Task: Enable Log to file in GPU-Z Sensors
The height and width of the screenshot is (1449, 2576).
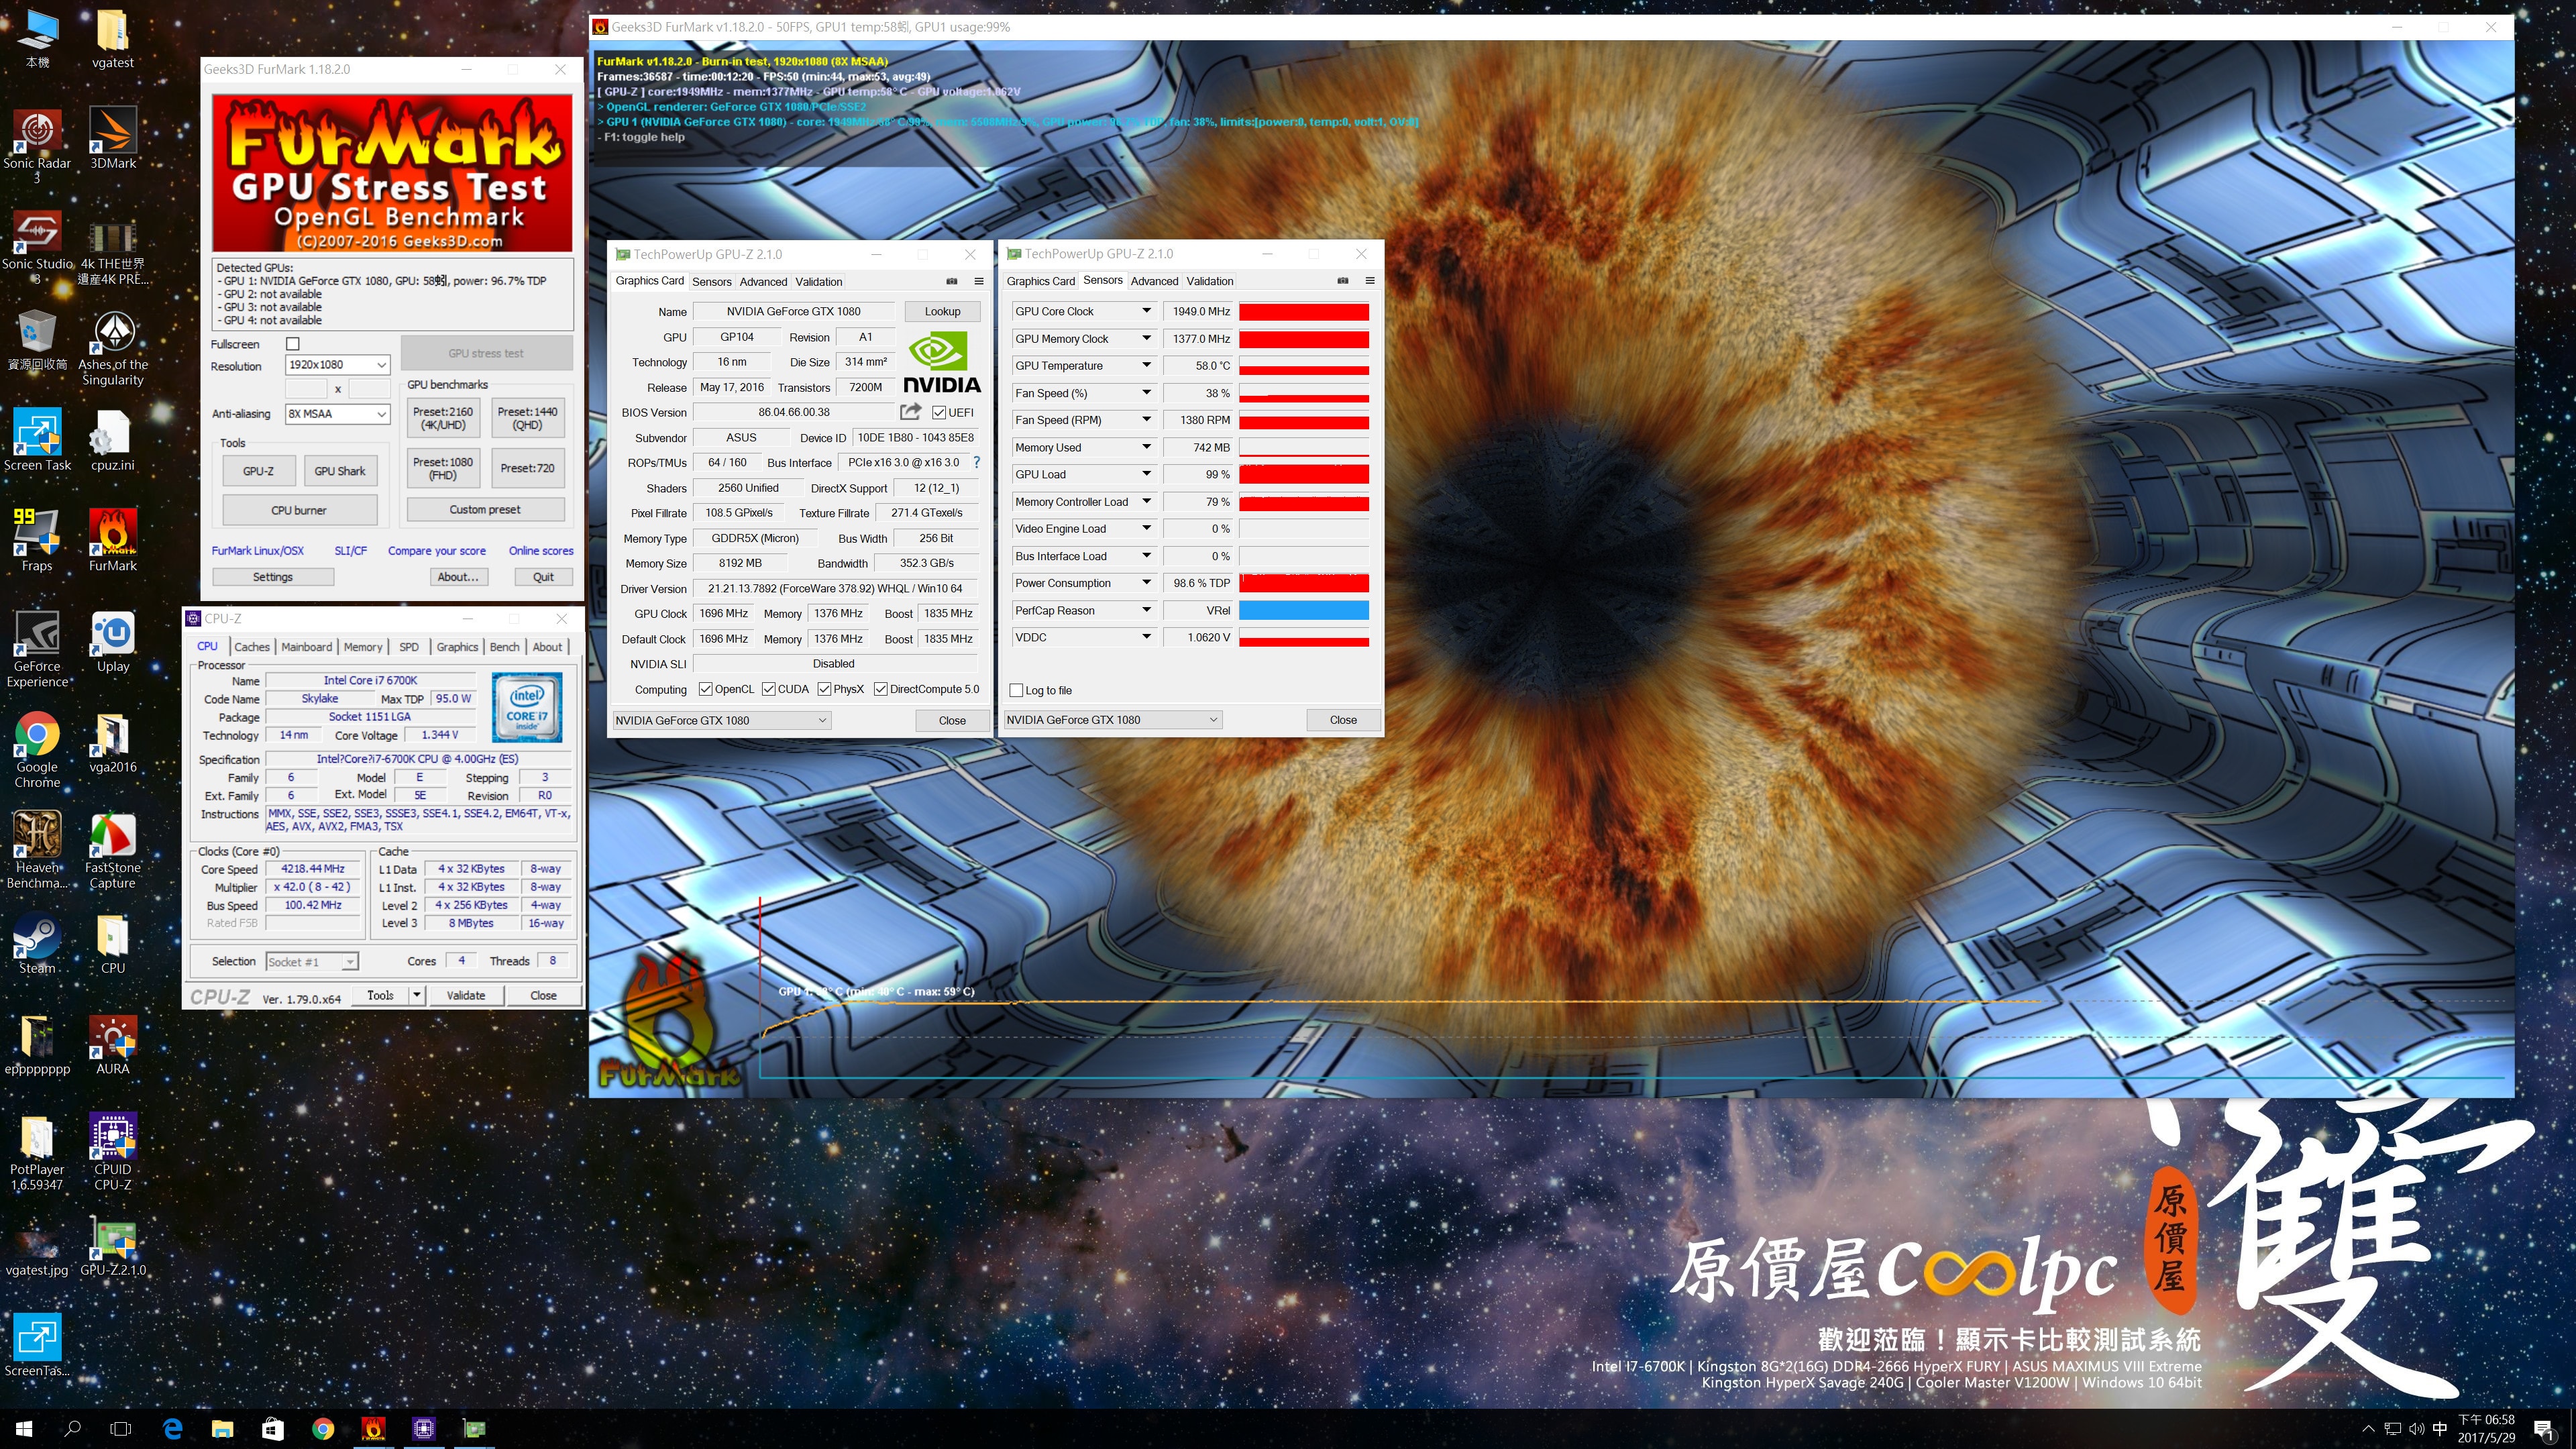Action: (1017, 690)
